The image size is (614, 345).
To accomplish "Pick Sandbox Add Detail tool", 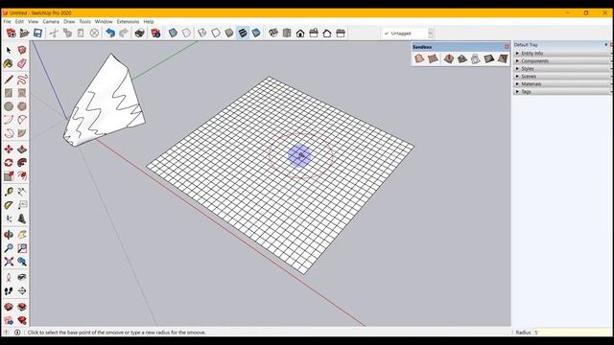I will [x=489, y=58].
